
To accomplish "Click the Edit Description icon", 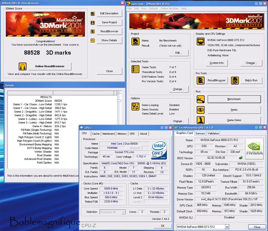I will tap(93, 14).
